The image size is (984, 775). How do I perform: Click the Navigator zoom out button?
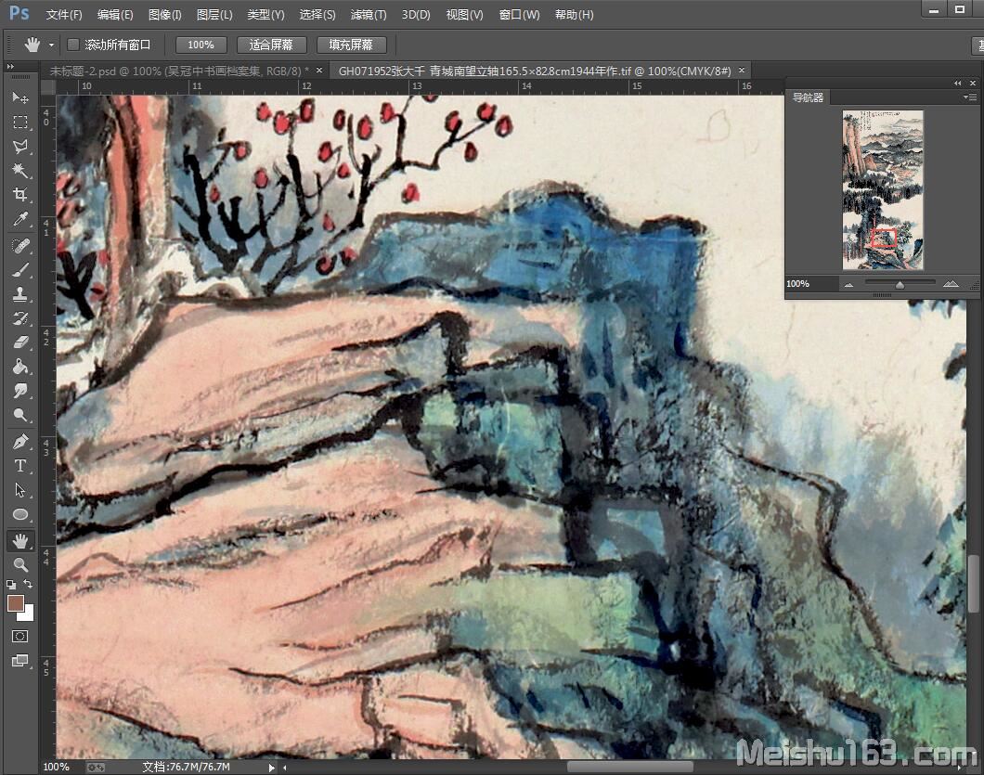(x=848, y=284)
